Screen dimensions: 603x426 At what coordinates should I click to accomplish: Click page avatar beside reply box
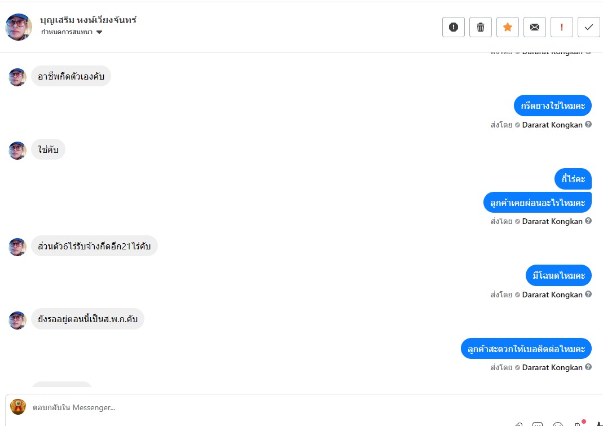click(x=19, y=407)
